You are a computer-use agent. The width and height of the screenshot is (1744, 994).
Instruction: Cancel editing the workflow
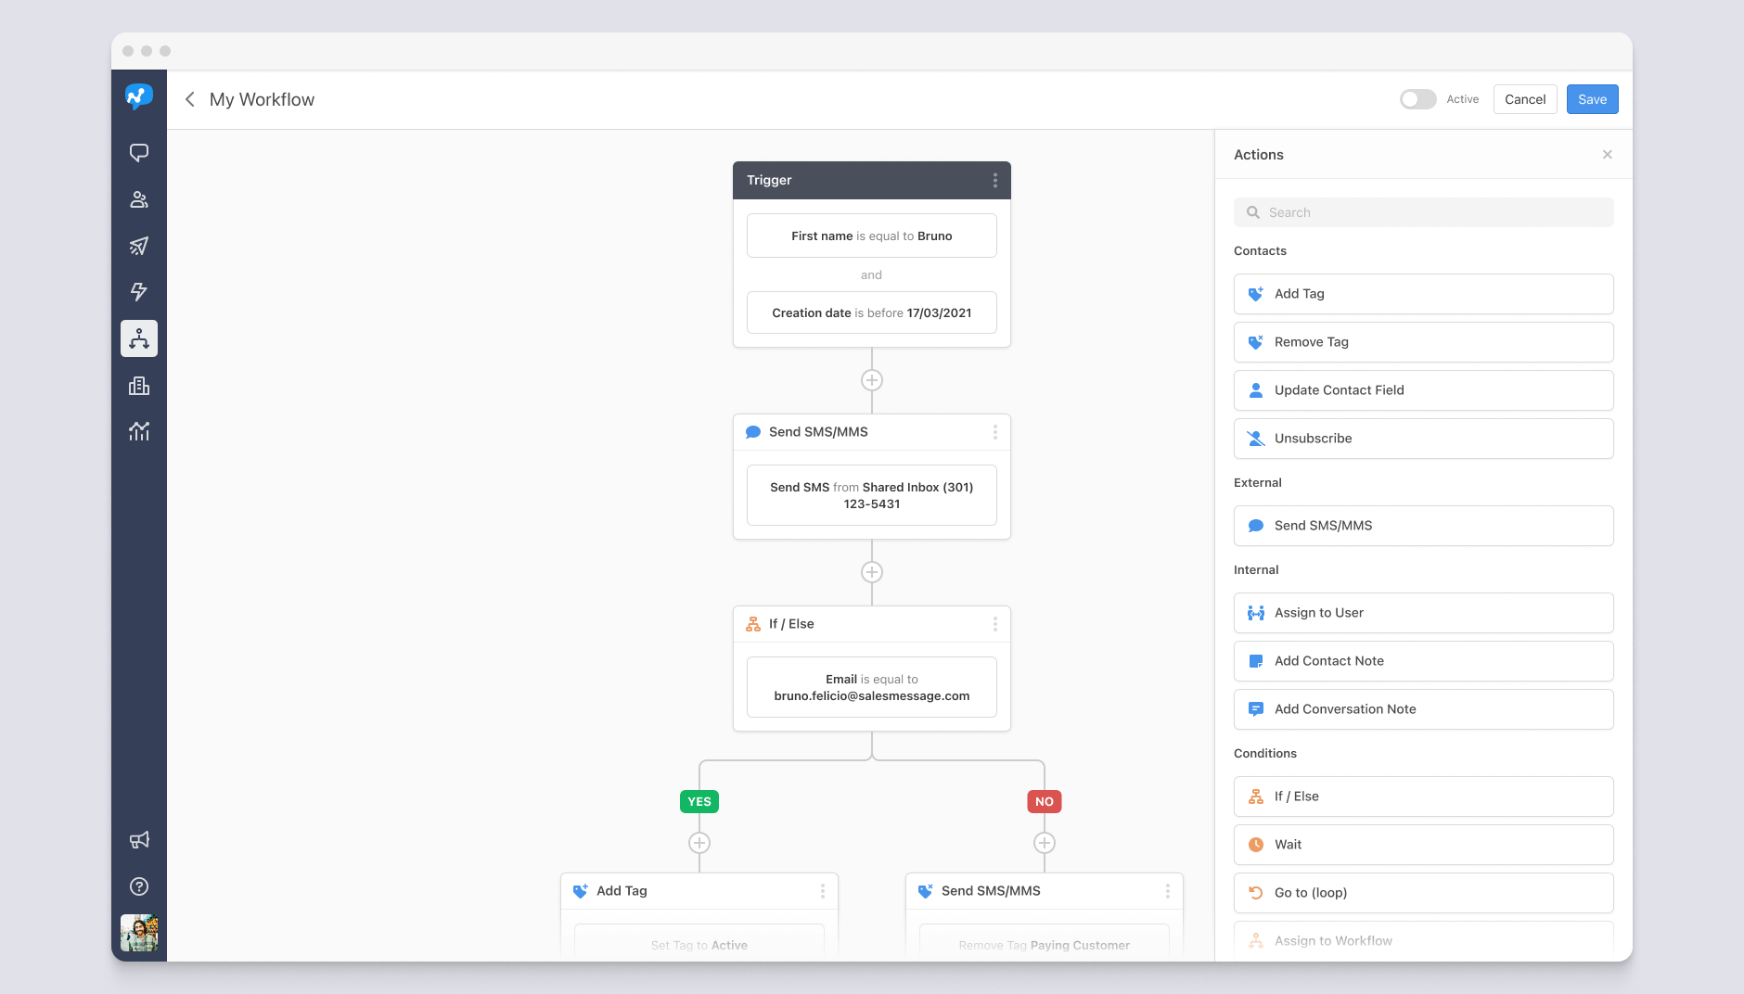click(x=1524, y=99)
